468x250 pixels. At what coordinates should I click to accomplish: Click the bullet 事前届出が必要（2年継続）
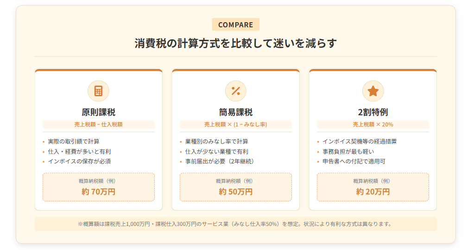pyautogui.click(x=219, y=162)
